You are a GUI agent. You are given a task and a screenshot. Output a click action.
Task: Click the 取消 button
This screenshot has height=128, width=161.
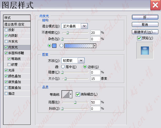(145, 24)
